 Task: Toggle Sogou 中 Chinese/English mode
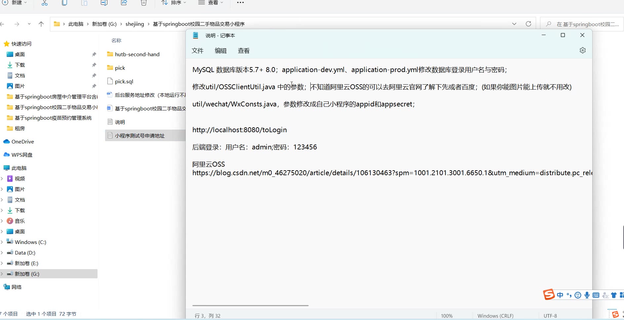[560, 295]
